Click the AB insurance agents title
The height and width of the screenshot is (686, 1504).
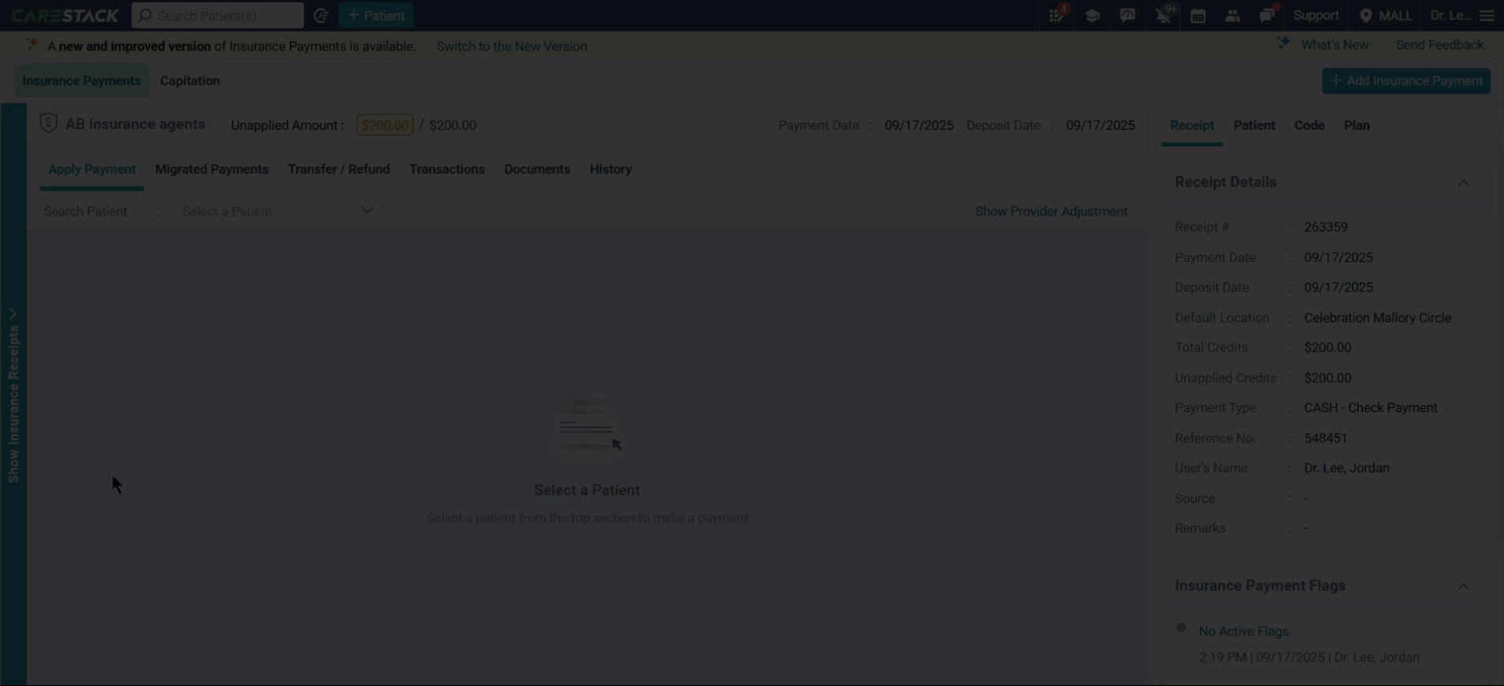(x=135, y=124)
